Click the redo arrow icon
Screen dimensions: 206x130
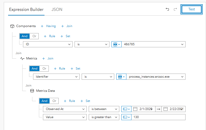pyautogui.click(x=175, y=9)
